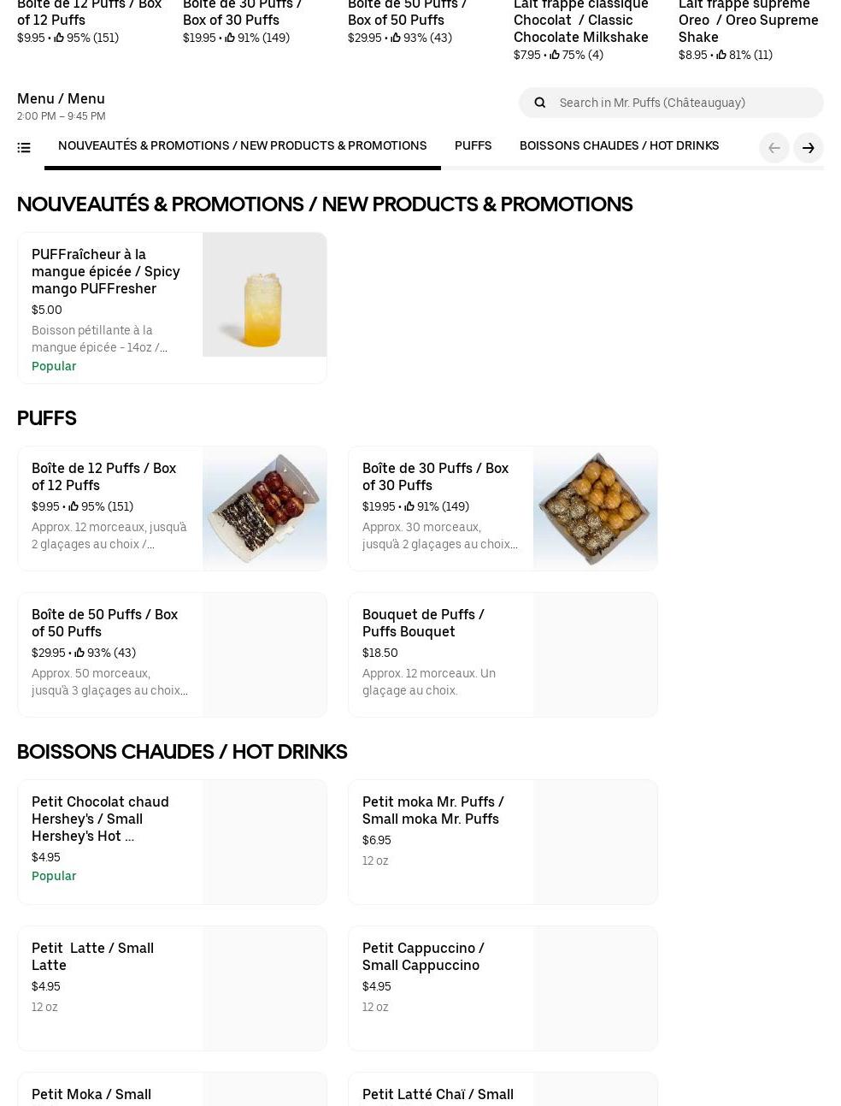Click the right arrow to scroll categories

click(x=808, y=148)
